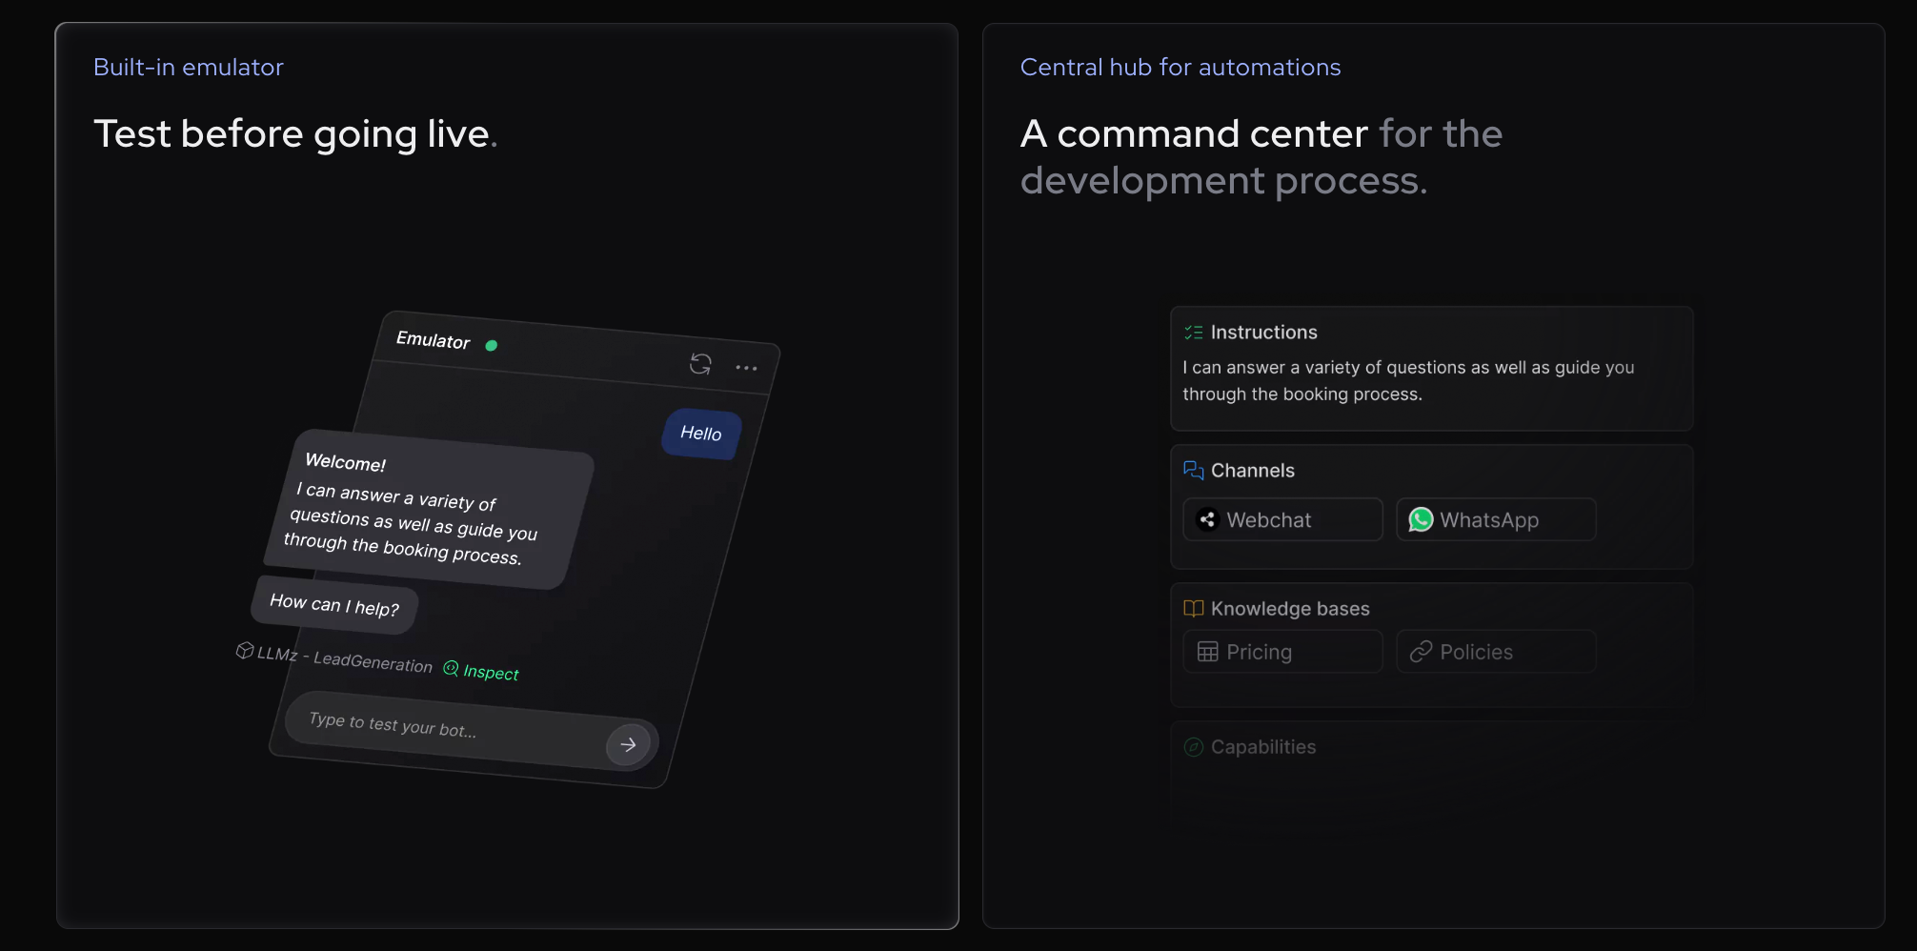
Task: Expand the Capabilities section
Action: point(1263,747)
